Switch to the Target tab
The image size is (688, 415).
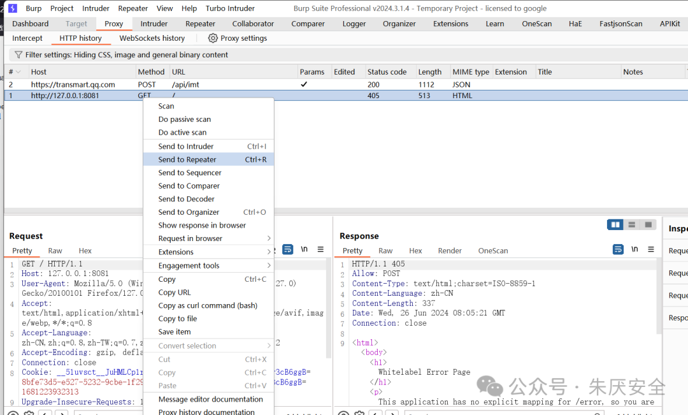[x=76, y=24]
